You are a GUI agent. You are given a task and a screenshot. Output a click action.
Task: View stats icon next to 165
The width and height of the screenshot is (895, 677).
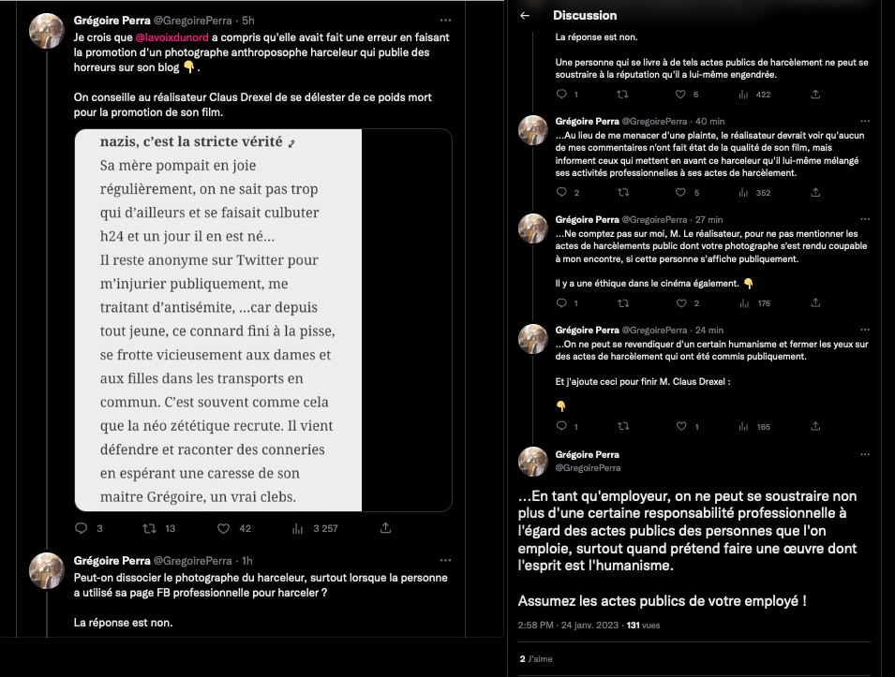point(743,426)
